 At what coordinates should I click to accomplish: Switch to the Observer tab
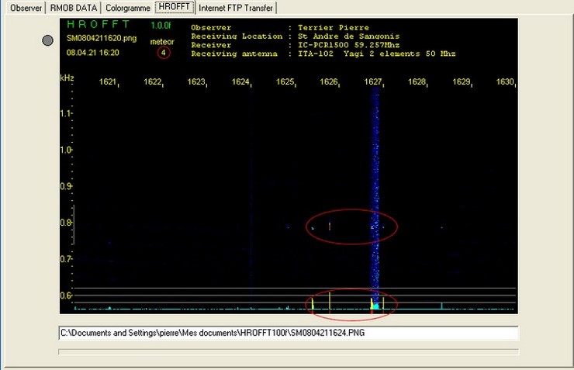26,8
